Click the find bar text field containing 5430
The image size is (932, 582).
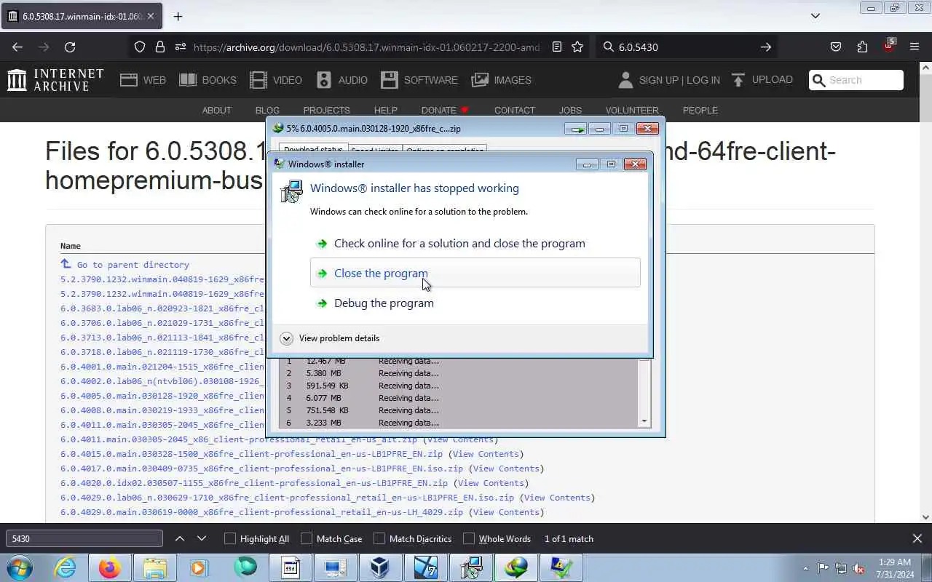(x=84, y=539)
